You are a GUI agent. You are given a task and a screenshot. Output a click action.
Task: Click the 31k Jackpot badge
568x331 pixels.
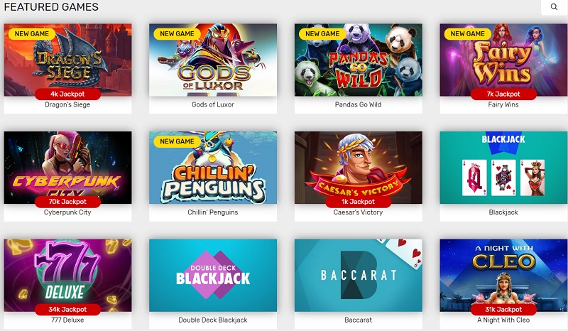click(x=503, y=309)
